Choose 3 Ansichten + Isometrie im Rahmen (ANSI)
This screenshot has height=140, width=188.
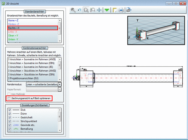pyautogui.click(x=33, y=59)
